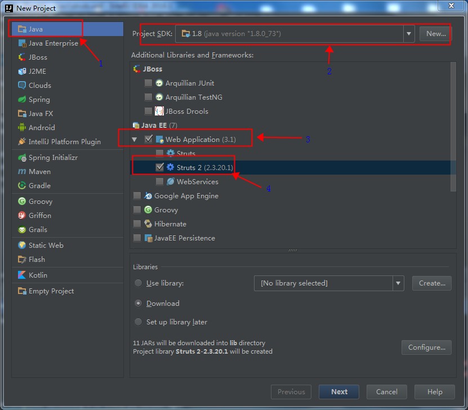Check the JavaEE Persistence checkbox
This screenshot has height=410, width=468.
pos(137,238)
